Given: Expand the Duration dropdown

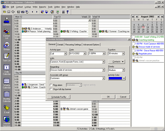Looking at the screenshot, I should (x=123, y=54).
